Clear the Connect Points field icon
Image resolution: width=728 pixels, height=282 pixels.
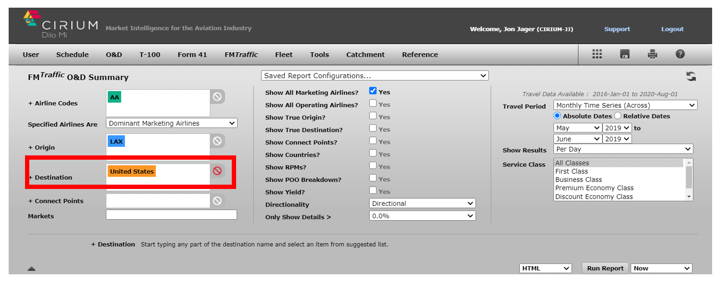[217, 200]
